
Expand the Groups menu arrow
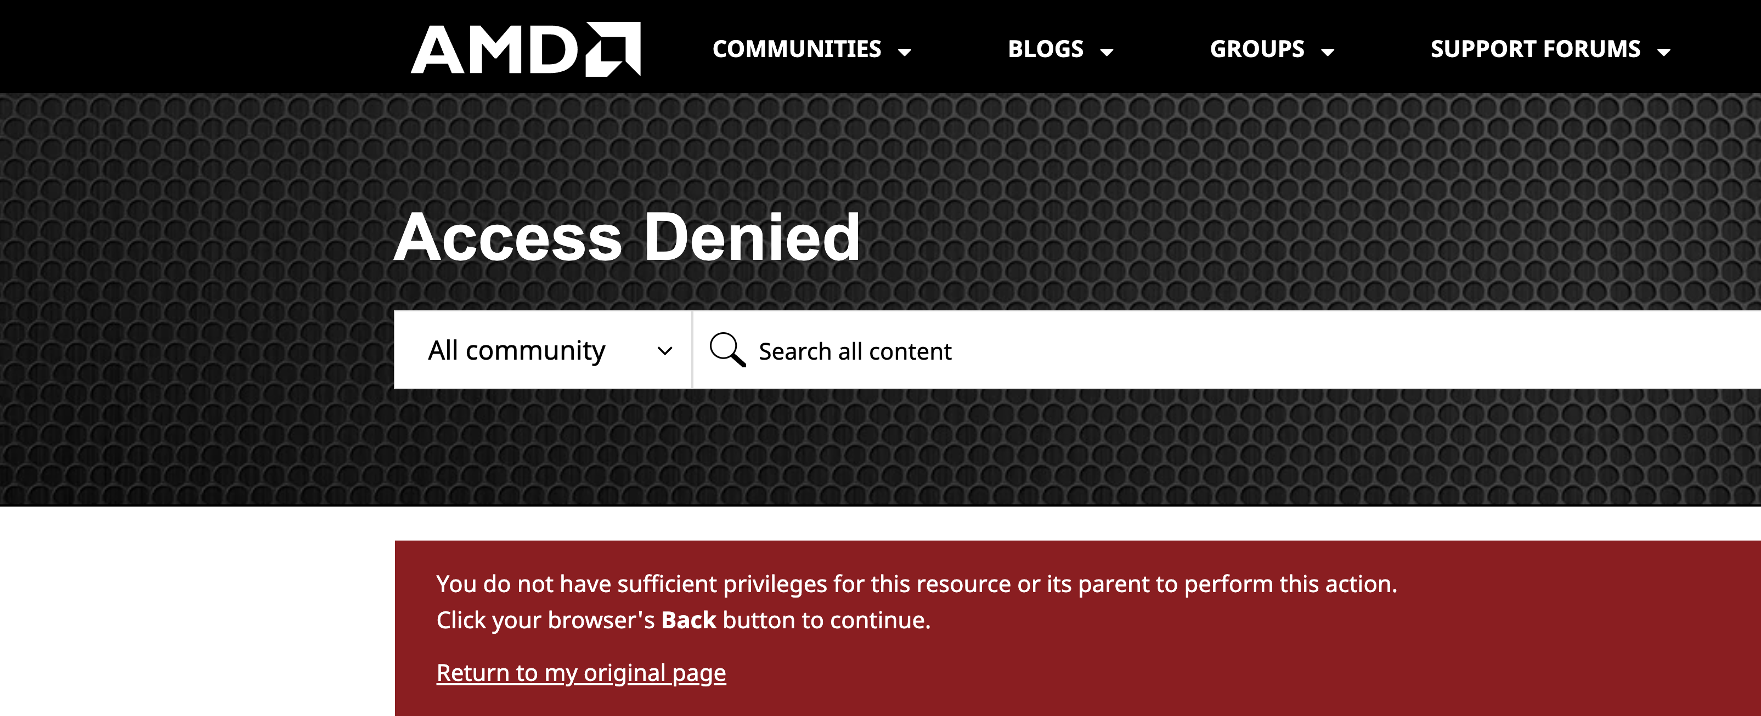pyautogui.click(x=1328, y=52)
